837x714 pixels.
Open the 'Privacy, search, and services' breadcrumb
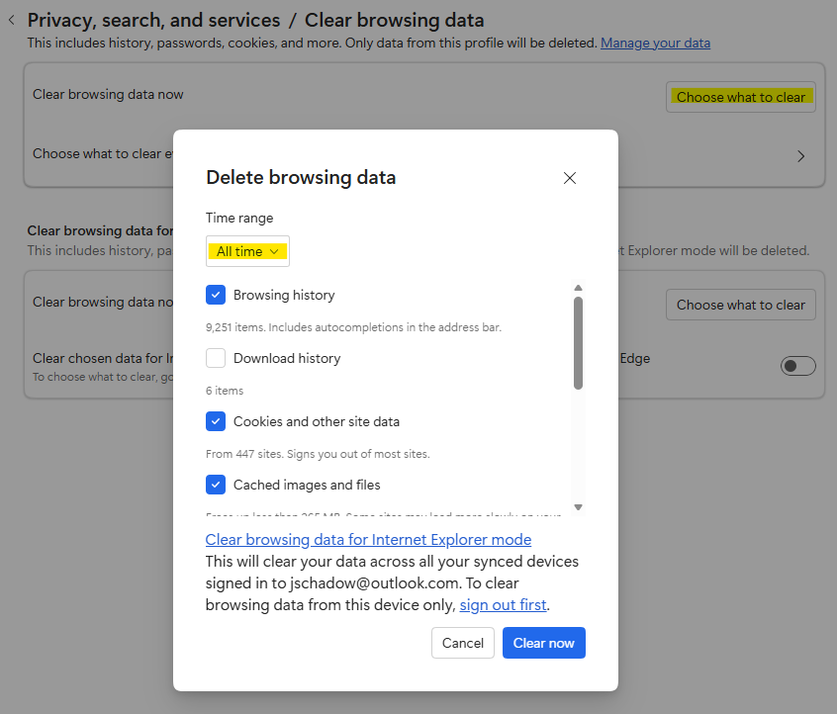(x=153, y=20)
